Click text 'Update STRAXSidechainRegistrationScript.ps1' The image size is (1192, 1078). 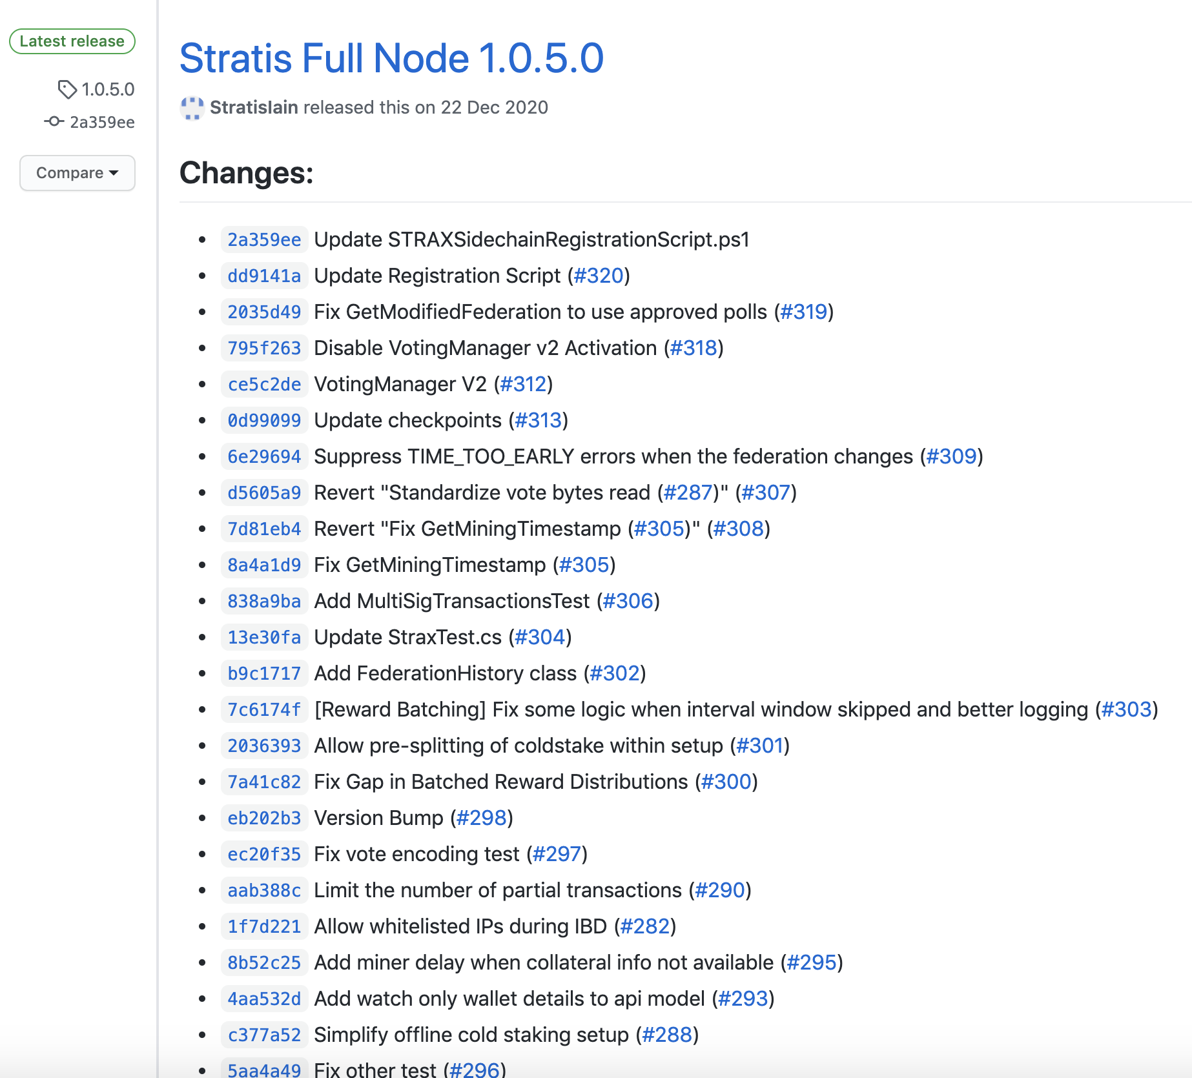click(532, 239)
